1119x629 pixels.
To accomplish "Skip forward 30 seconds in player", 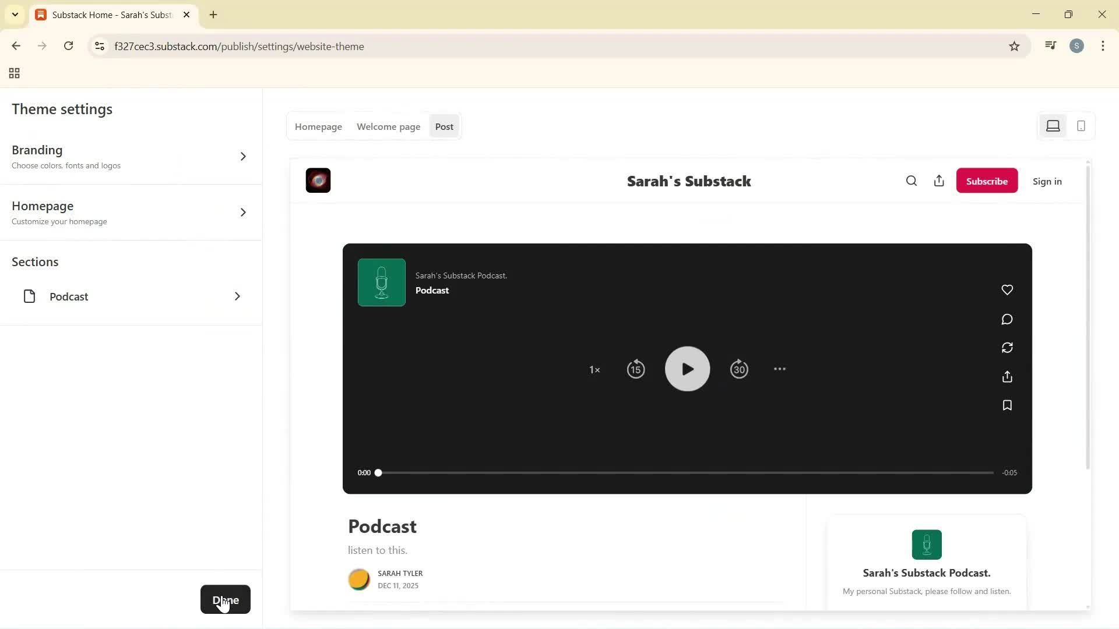I will (739, 369).
